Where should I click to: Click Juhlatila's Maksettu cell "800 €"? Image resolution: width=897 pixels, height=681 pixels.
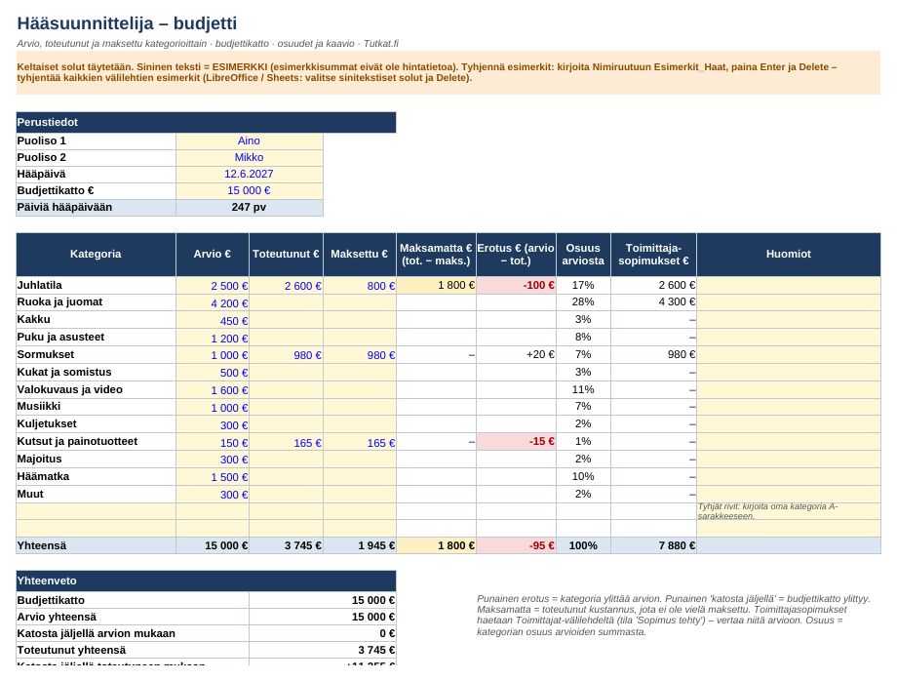359,286
